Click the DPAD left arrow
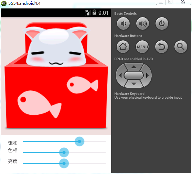This screenshot has width=192, height=174. point(120,75)
